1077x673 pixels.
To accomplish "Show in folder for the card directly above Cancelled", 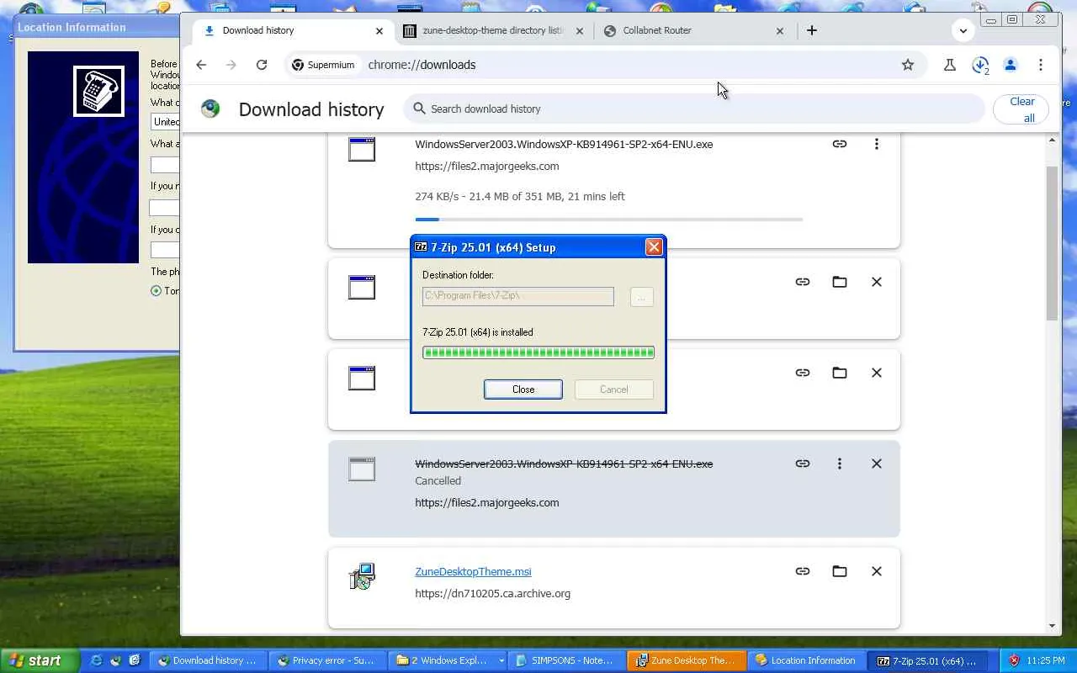I will (840, 373).
